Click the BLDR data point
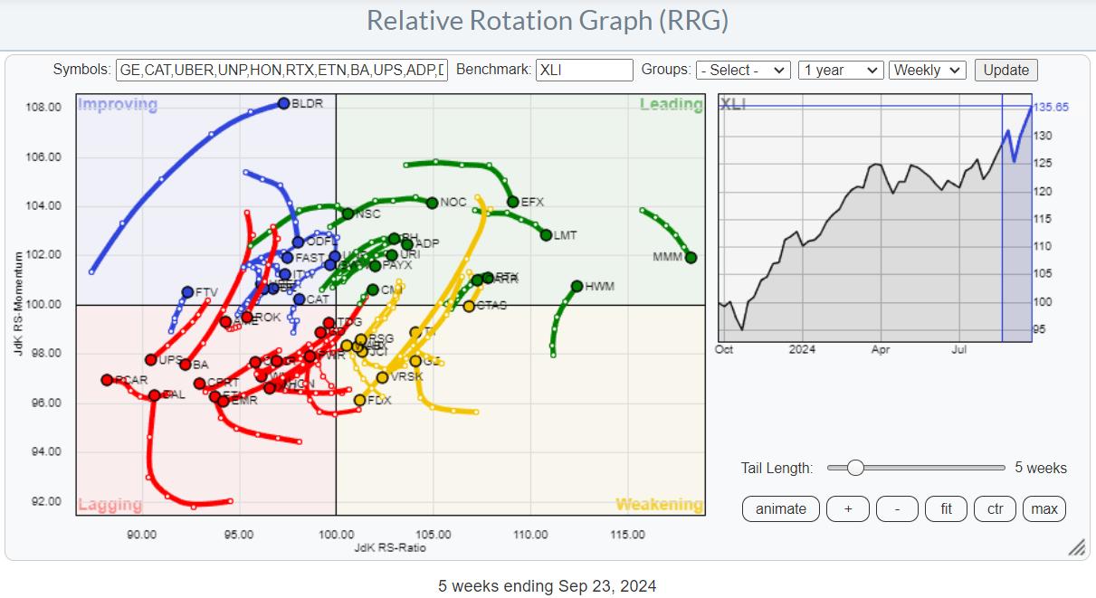1096x598 pixels. (x=284, y=103)
